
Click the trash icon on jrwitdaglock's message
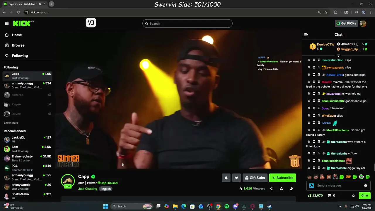point(308,67)
